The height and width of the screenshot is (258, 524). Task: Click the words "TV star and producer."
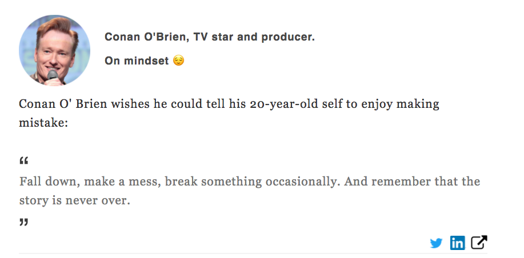tap(254, 37)
